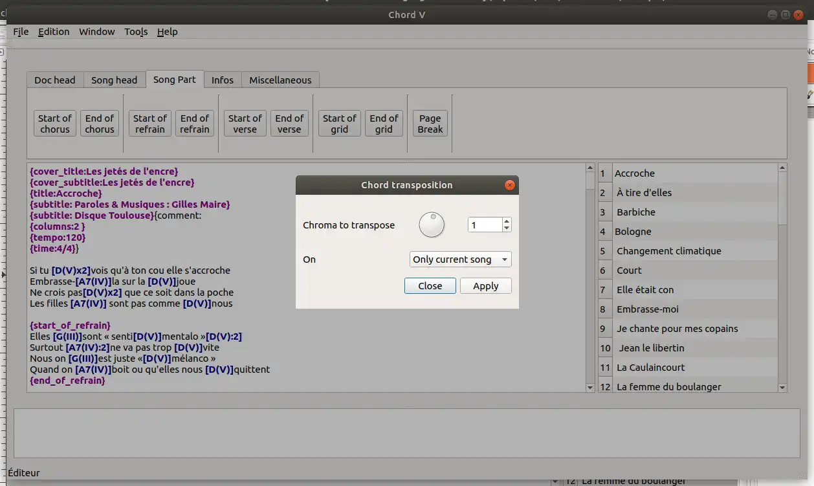Close the Chord transposition dialog
The height and width of the screenshot is (486, 814).
(x=430, y=286)
